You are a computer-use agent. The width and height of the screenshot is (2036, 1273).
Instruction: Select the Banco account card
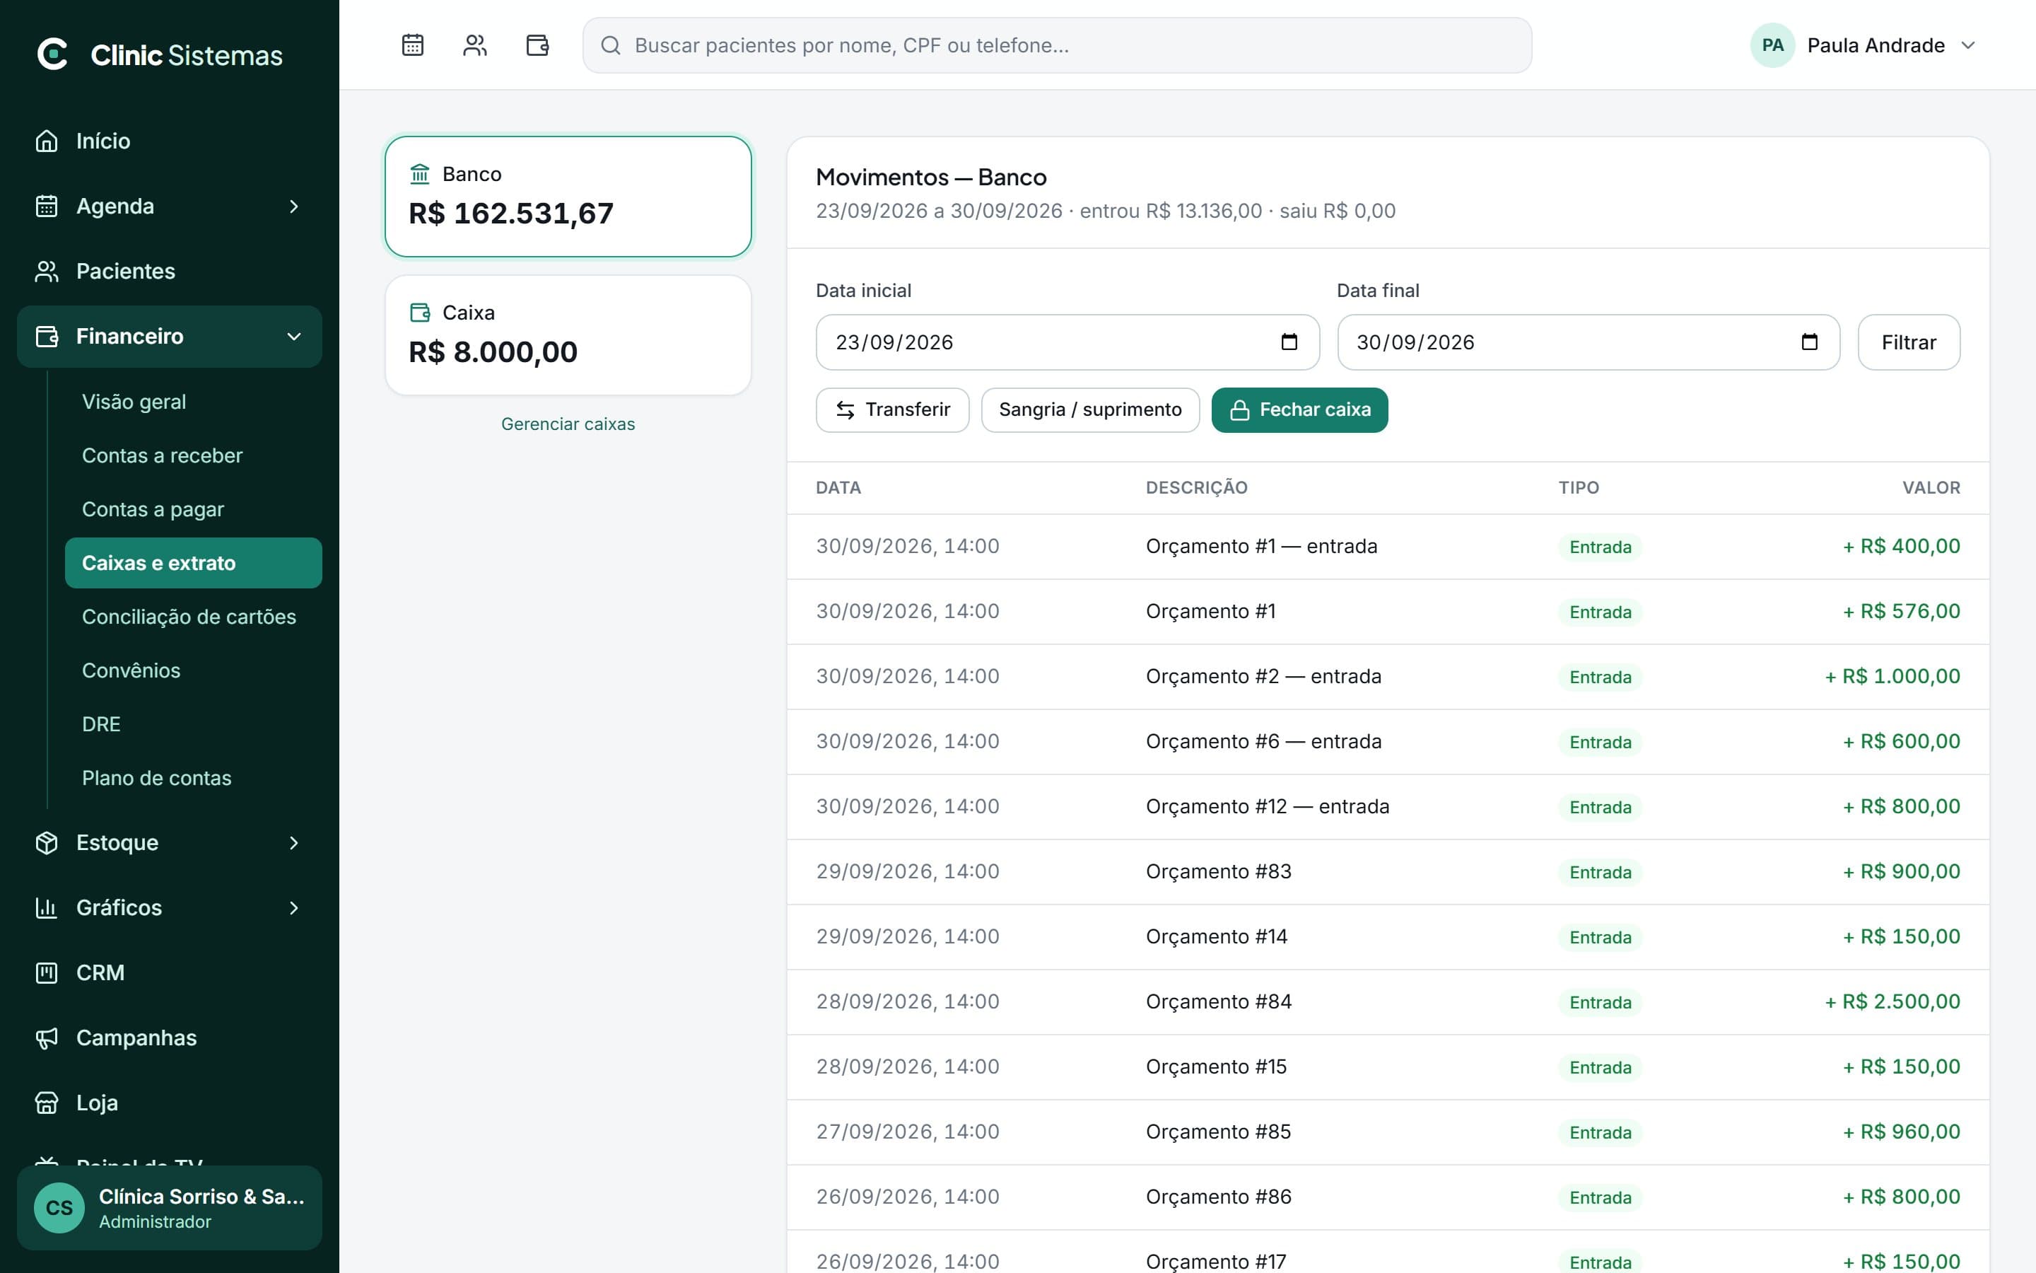pyautogui.click(x=568, y=196)
